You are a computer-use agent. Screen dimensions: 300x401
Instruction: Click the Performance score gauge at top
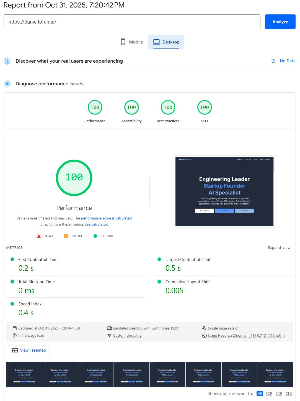[95, 108]
